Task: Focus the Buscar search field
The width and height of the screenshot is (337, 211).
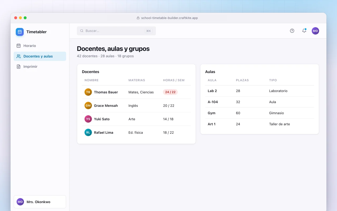Action: [x=116, y=31]
